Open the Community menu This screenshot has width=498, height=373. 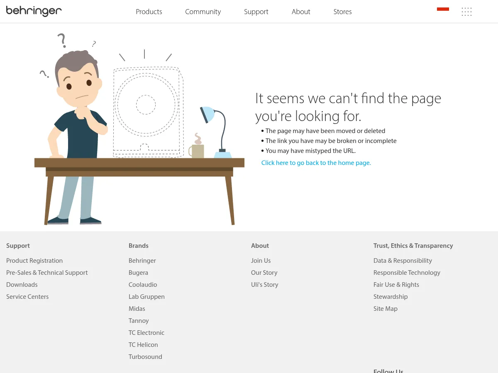click(x=203, y=12)
